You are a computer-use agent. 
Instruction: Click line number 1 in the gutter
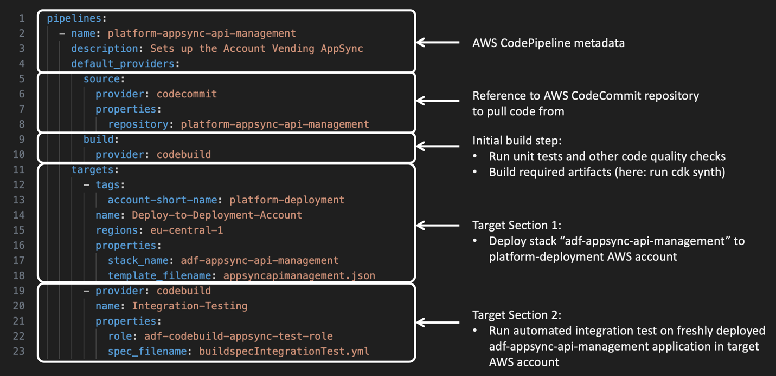tap(22, 18)
